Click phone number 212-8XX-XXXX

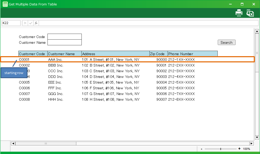coord(181,99)
